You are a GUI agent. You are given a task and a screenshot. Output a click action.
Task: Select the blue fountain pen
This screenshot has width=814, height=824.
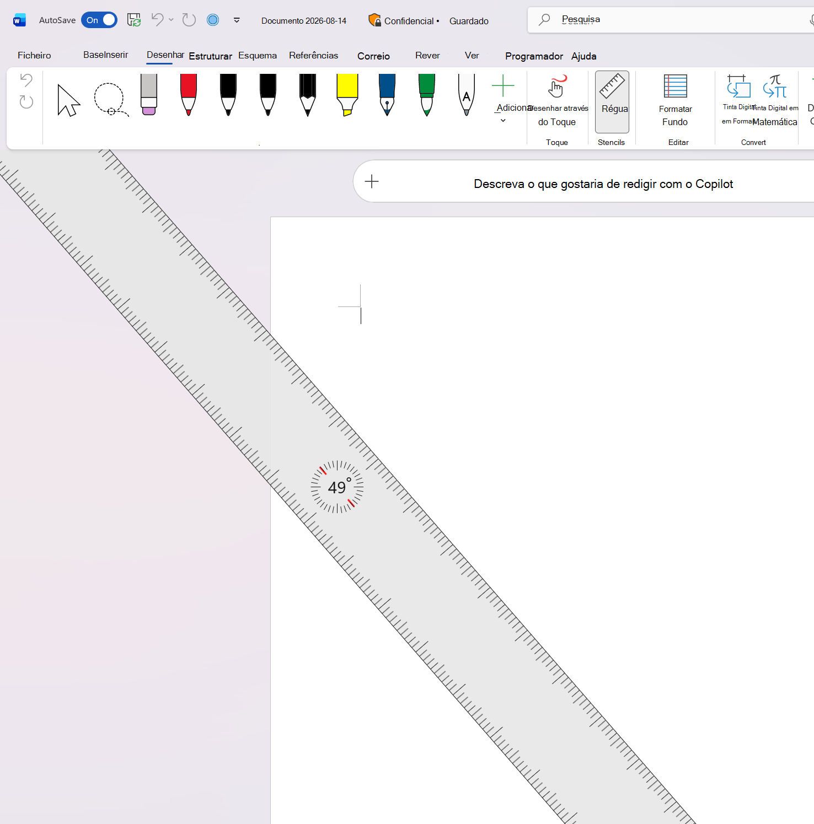tap(387, 95)
